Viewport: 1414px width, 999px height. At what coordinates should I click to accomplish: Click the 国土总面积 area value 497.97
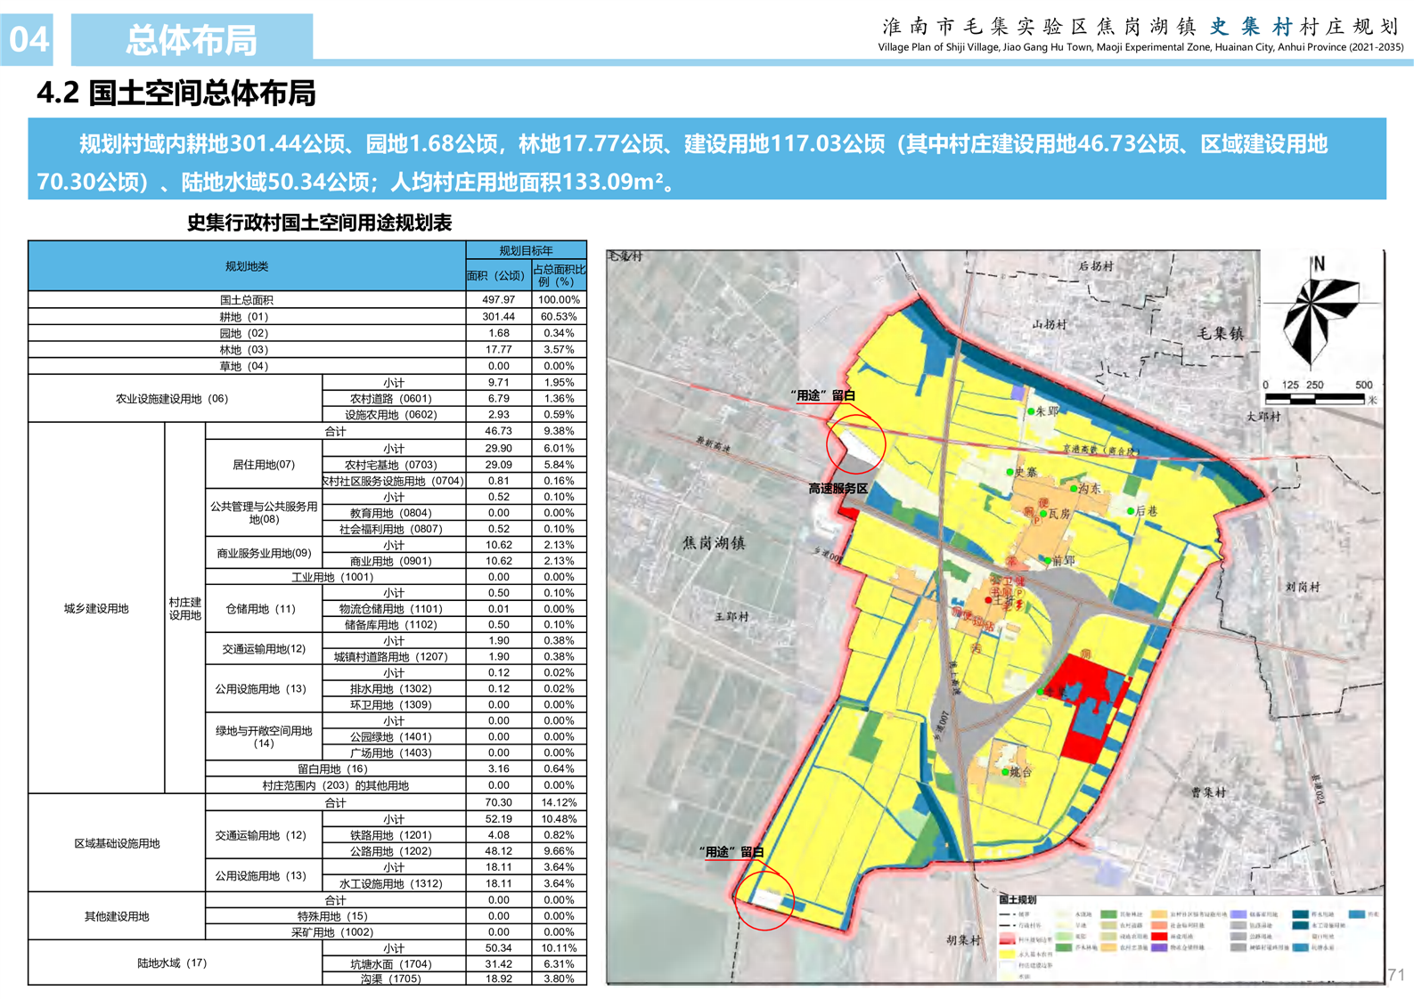[498, 300]
